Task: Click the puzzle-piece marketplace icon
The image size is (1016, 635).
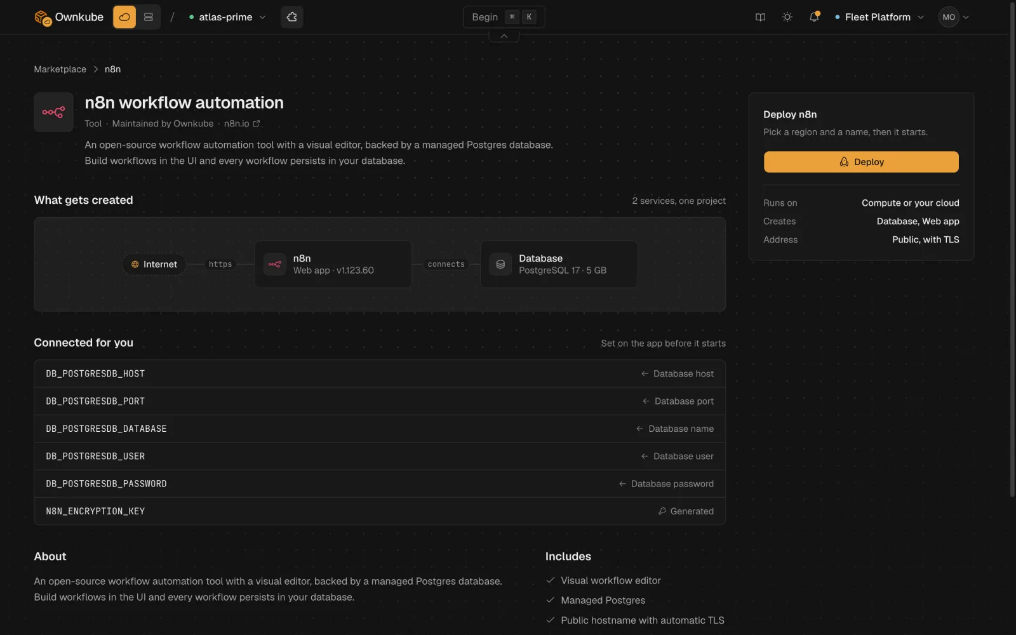Action: point(292,17)
